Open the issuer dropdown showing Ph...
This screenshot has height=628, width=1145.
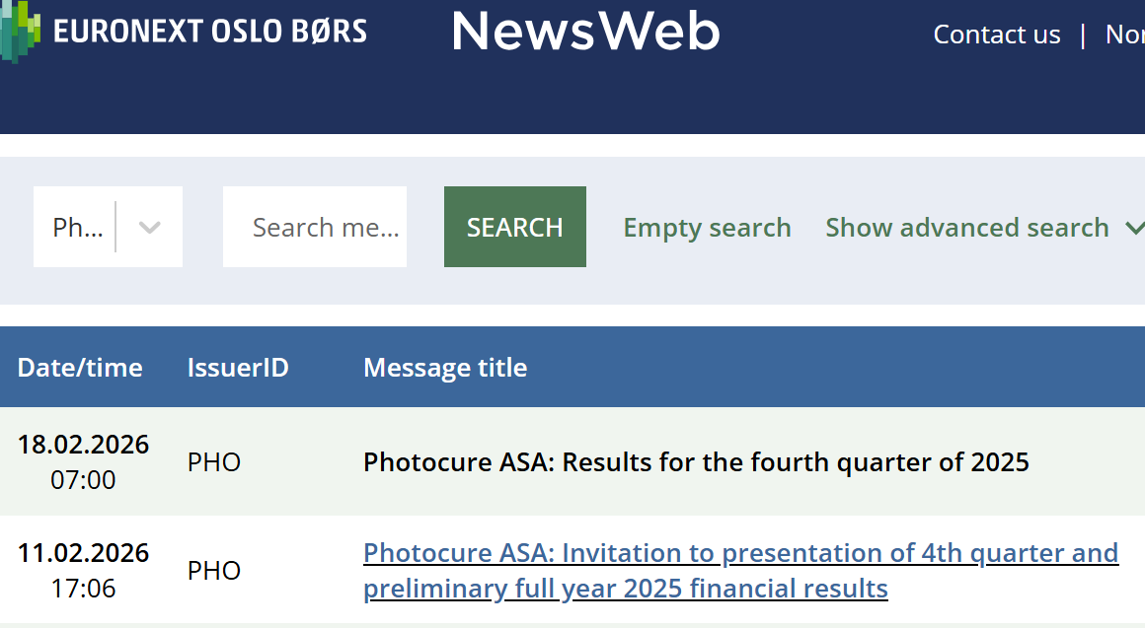pos(77,227)
